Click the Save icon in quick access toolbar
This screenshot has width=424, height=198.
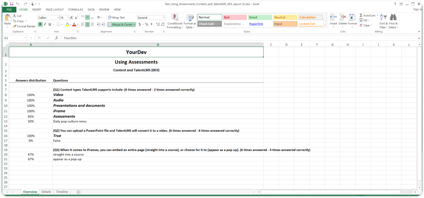pyautogui.click(x=12, y=4)
